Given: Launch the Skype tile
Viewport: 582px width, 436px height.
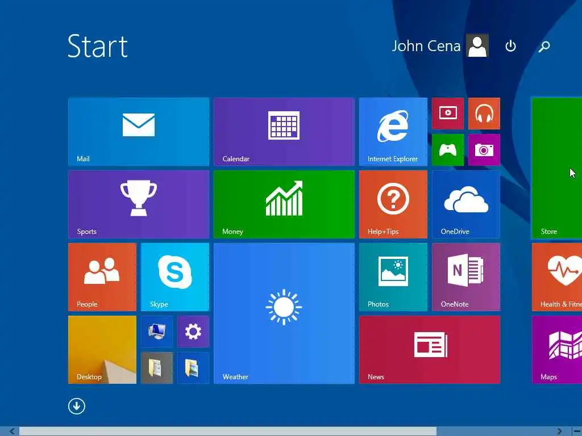Looking at the screenshot, I should tap(175, 277).
